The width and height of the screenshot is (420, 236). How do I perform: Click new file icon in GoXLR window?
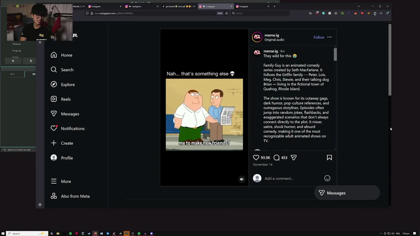31,61
